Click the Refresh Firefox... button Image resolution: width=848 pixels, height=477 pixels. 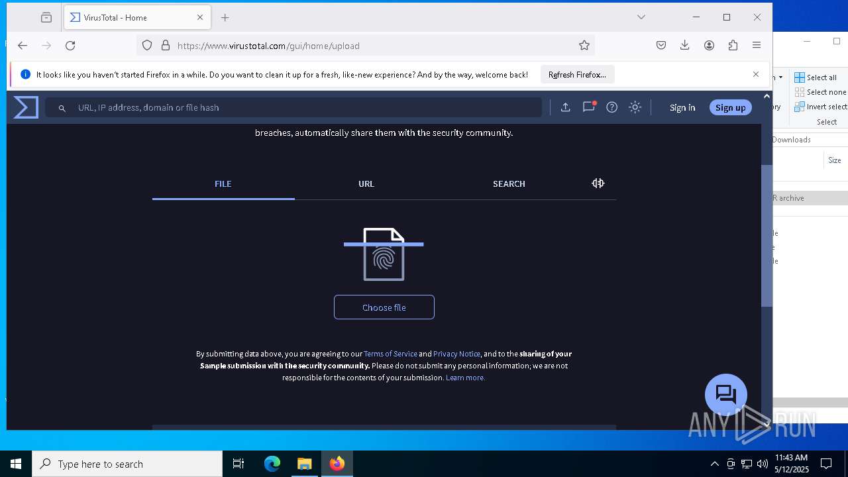point(577,75)
